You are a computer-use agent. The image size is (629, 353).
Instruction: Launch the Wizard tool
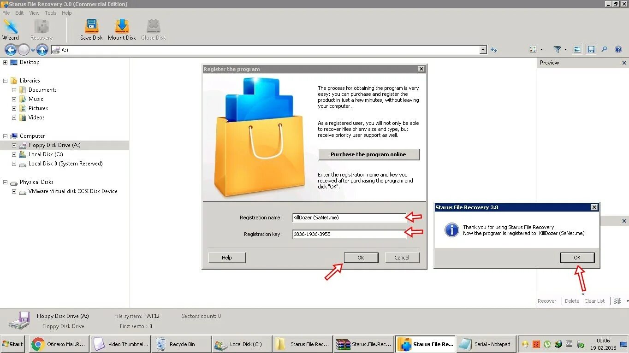point(10,30)
